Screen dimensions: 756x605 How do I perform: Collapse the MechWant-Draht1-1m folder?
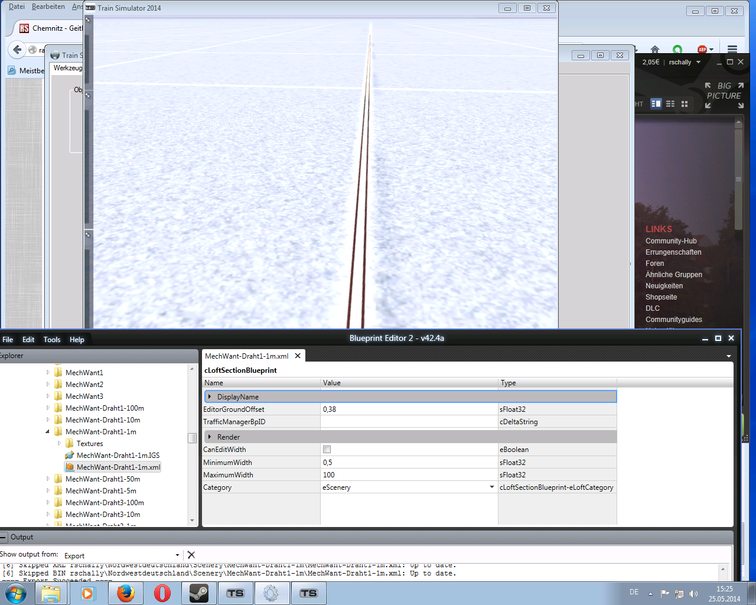[48, 432]
